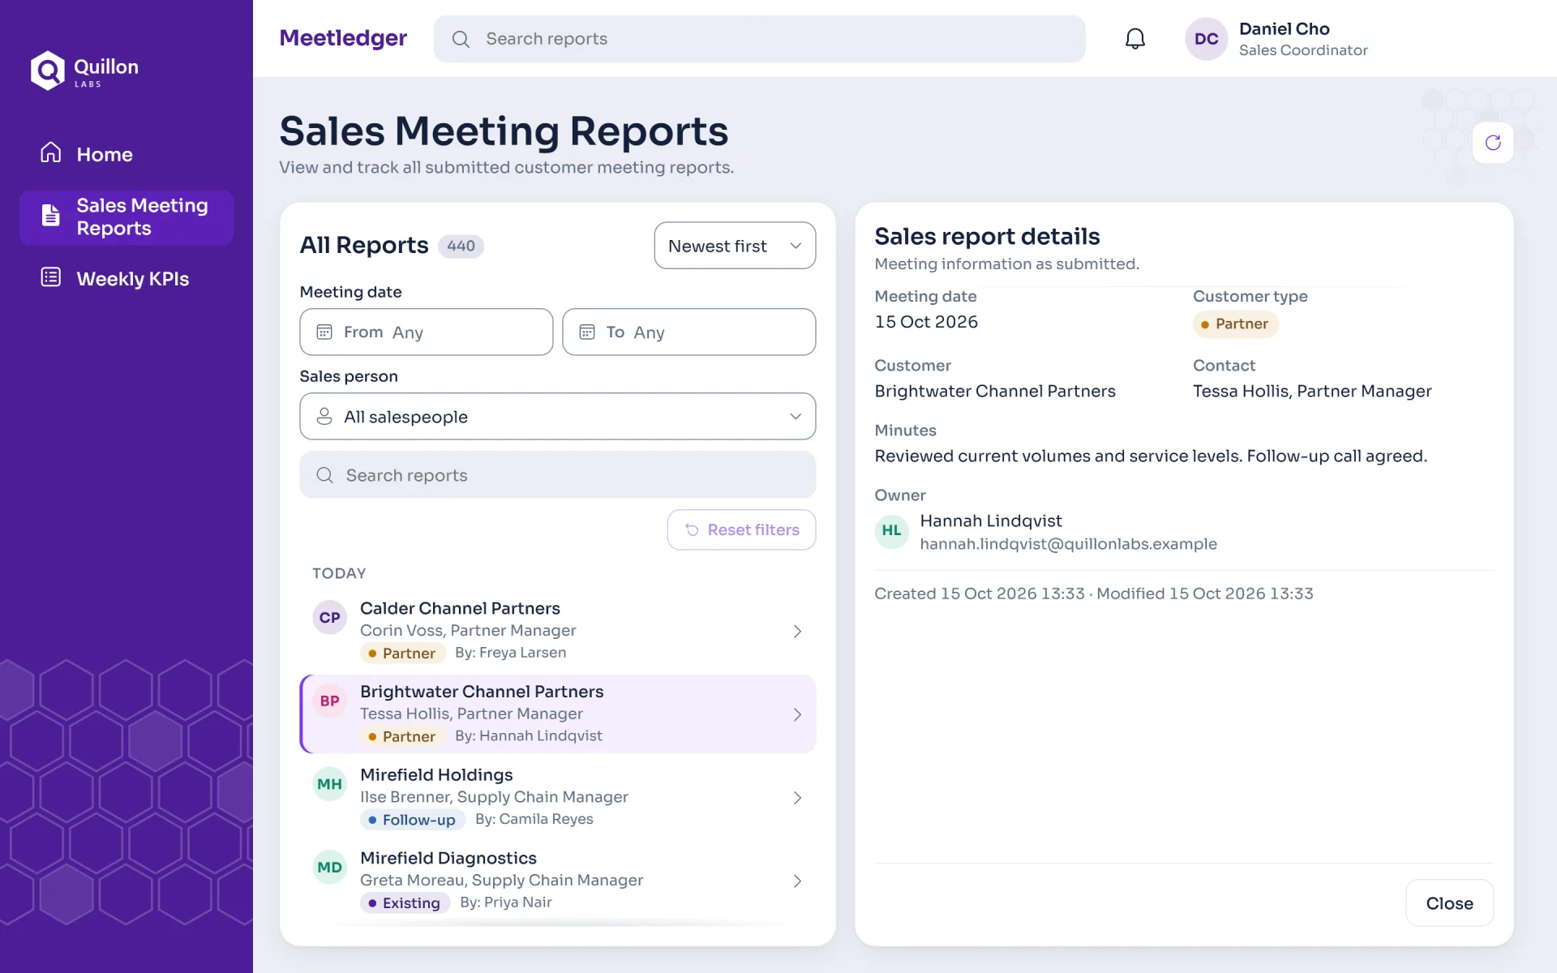Click Calder Channel Partners title
This screenshot has height=973, width=1557.
pos(460,608)
